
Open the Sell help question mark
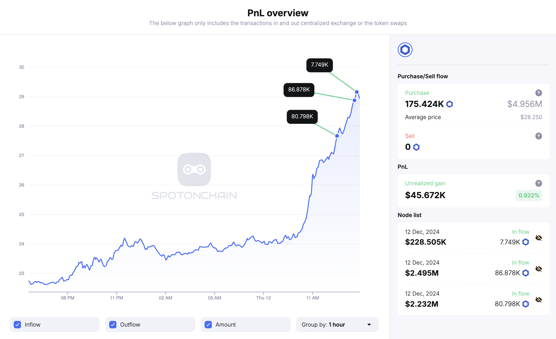(539, 136)
